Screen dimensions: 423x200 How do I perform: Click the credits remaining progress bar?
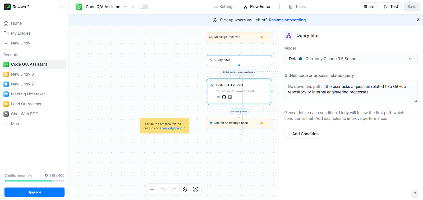[34, 181]
